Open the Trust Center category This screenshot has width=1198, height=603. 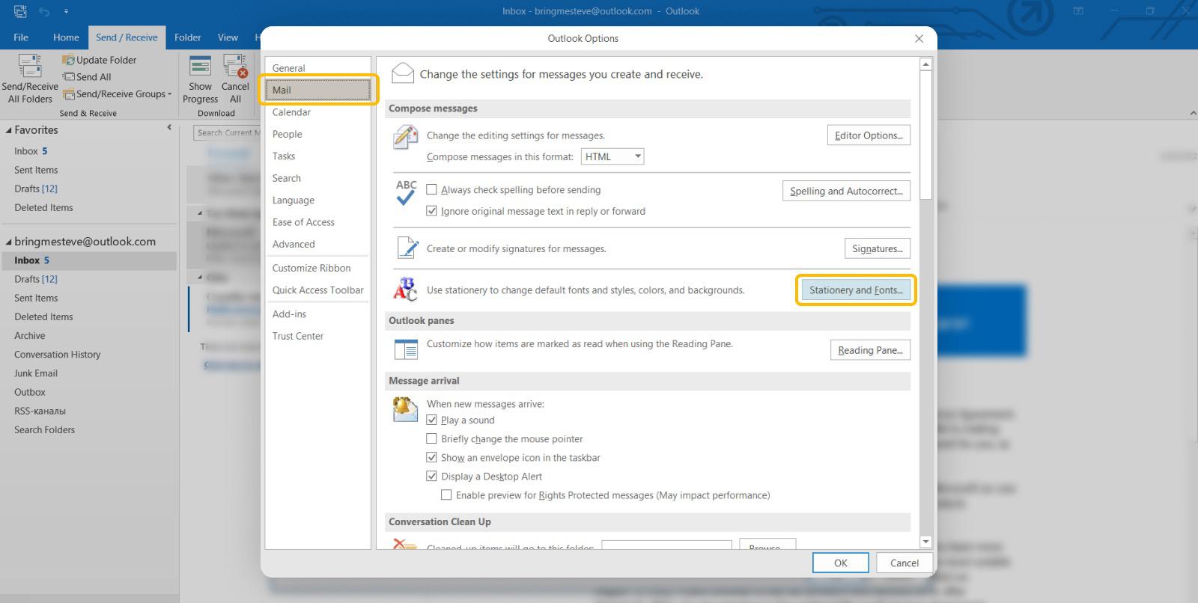317,336
